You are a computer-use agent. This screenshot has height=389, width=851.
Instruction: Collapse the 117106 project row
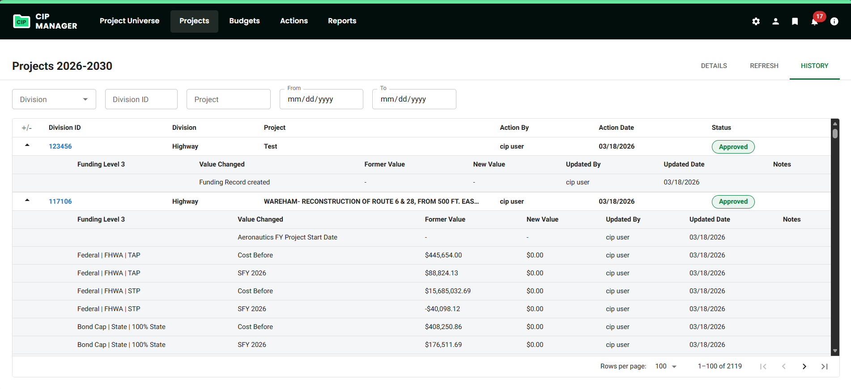pos(27,201)
